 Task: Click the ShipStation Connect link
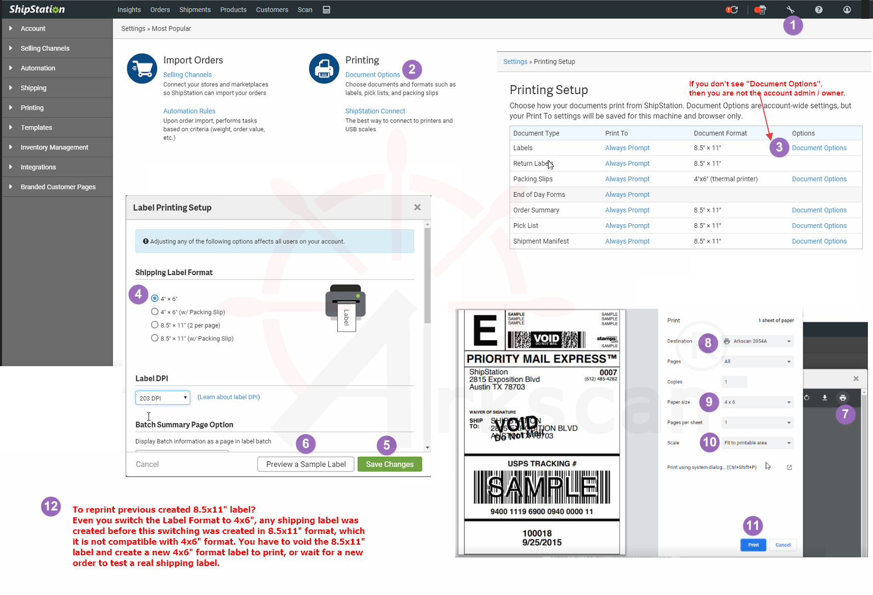pos(375,111)
